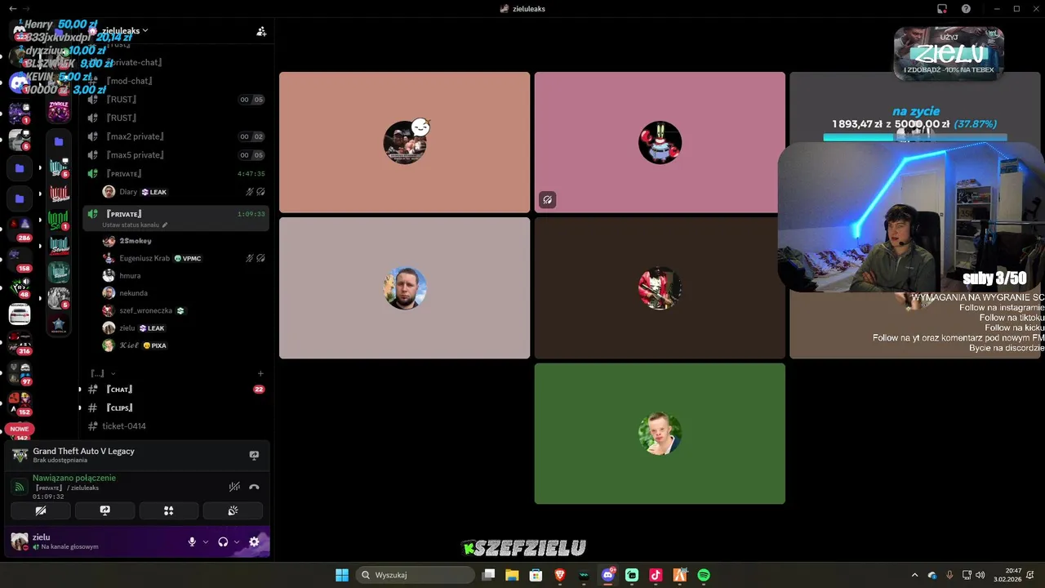1045x588 pixels.
Task: Share Grand Theft Auto V Legacy screen
Action: pyautogui.click(x=254, y=455)
